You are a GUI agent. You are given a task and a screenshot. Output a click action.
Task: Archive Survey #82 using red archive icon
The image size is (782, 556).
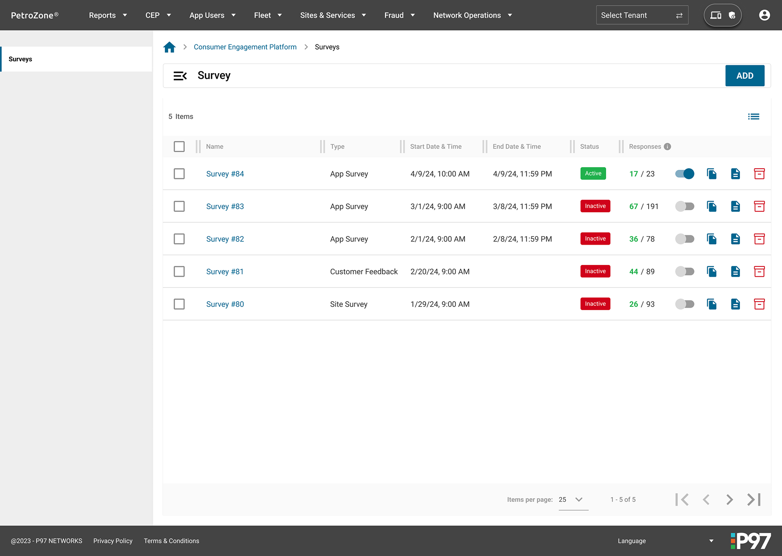pyautogui.click(x=759, y=239)
